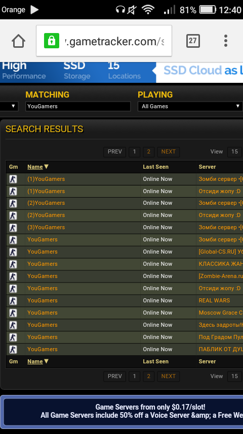Click the MATCHING search field containing YouGamers
243x434 pixels.
point(78,106)
